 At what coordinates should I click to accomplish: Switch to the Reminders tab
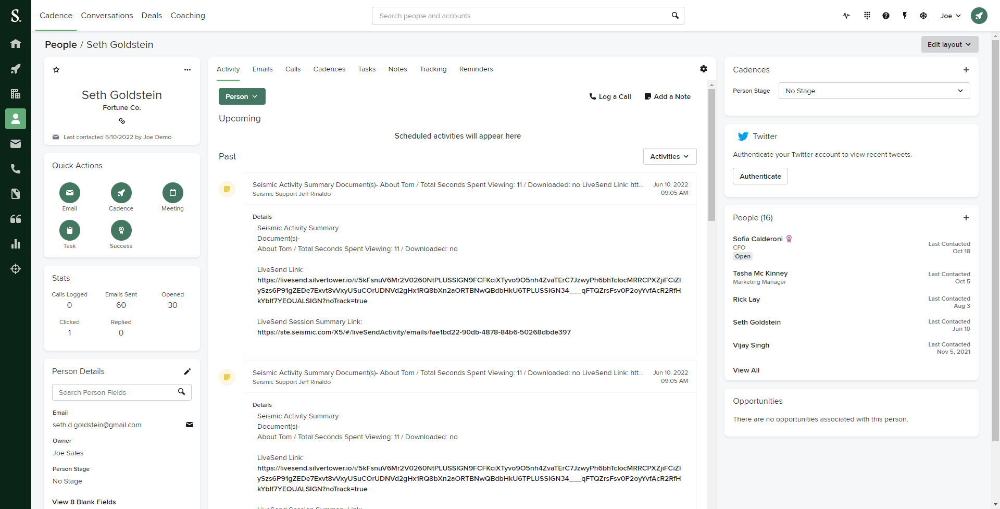tap(476, 69)
